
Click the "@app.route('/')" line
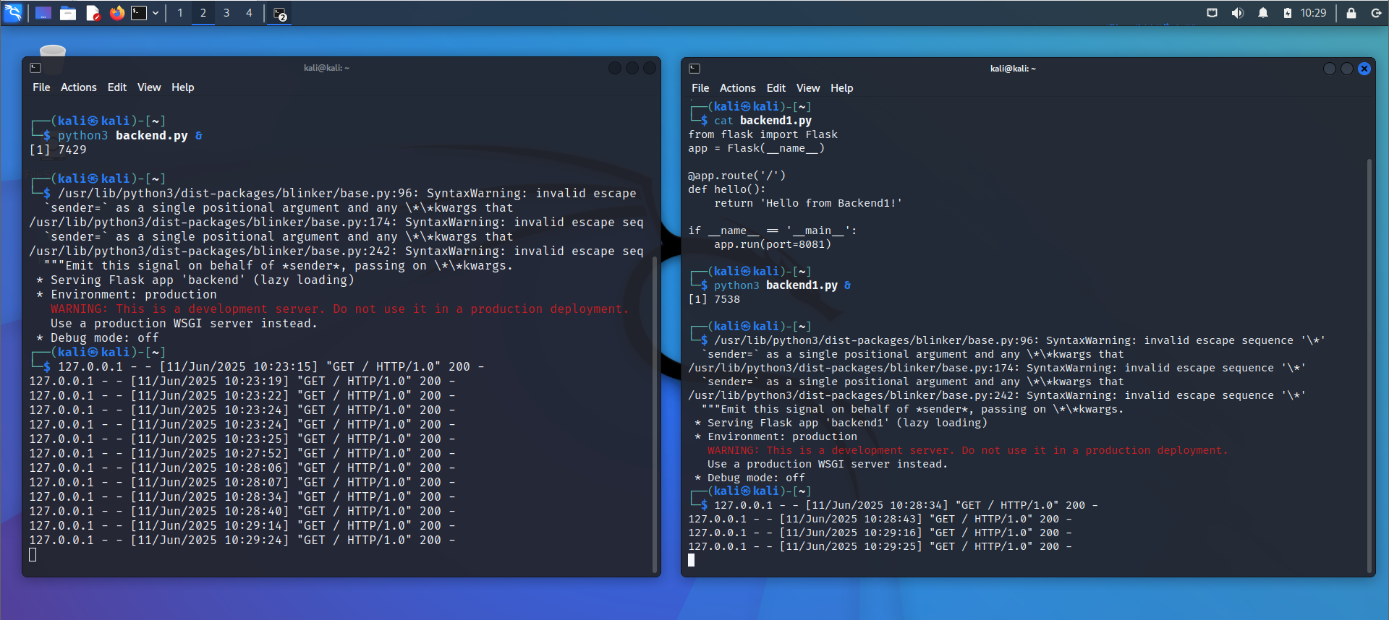tap(736, 176)
